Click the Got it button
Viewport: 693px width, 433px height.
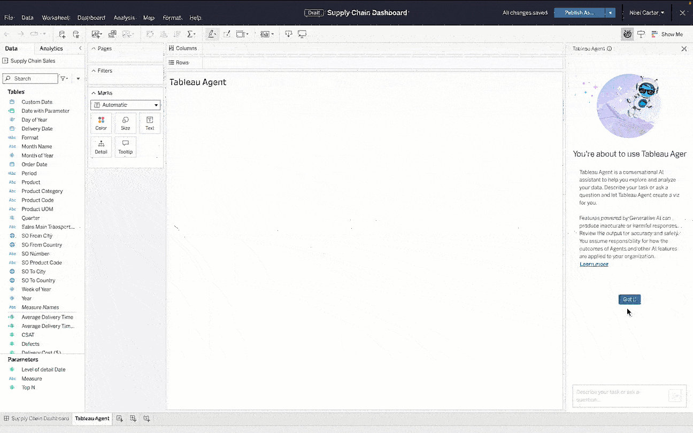(629, 299)
